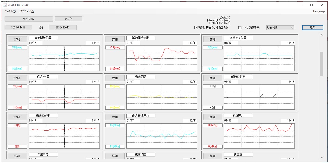Select the 300[mm] lower limit field
Screen dimensions: 328x163
[17, 69]
